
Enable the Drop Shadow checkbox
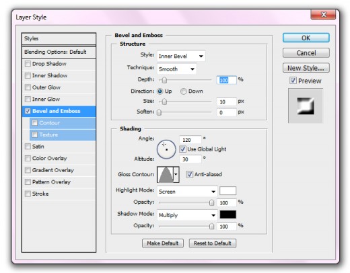pos(28,64)
